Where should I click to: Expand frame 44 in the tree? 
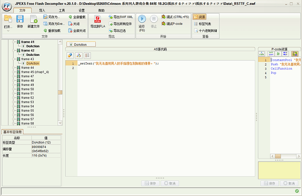click(14, 68)
